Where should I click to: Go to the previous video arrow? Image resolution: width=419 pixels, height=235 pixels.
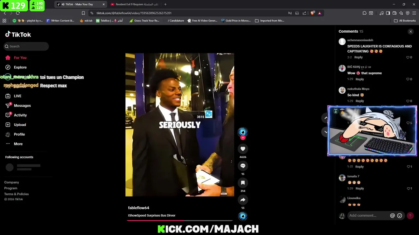click(x=326, y=118)
